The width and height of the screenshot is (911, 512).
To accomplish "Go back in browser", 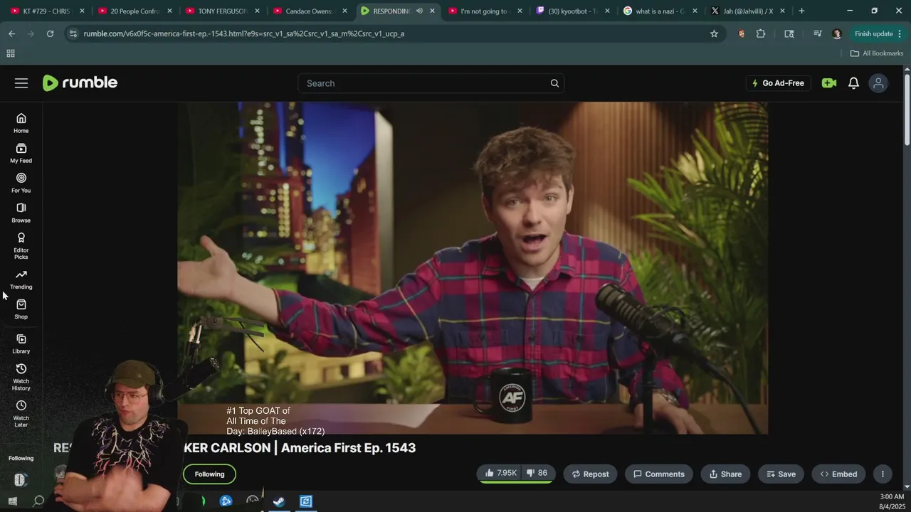I will (12, 33).
